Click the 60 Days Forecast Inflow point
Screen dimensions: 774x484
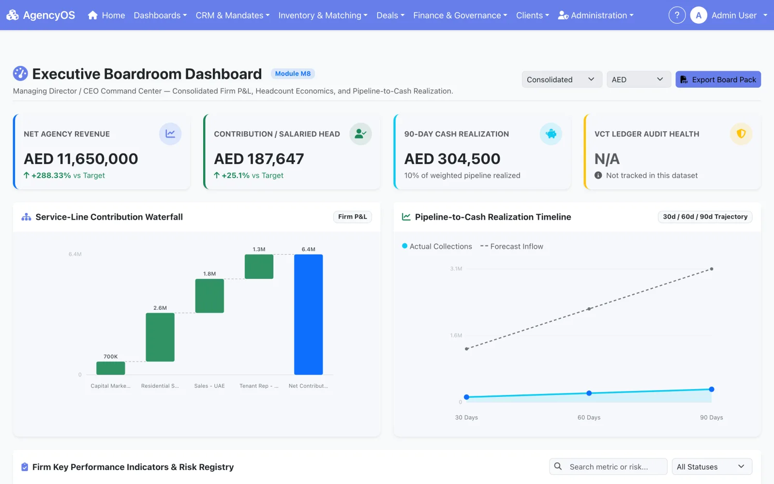coord(589,309)
